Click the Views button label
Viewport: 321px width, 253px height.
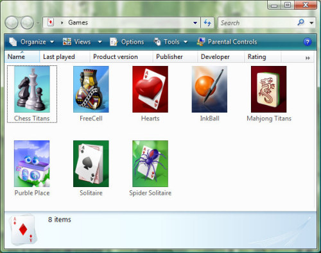click(82, 42)
